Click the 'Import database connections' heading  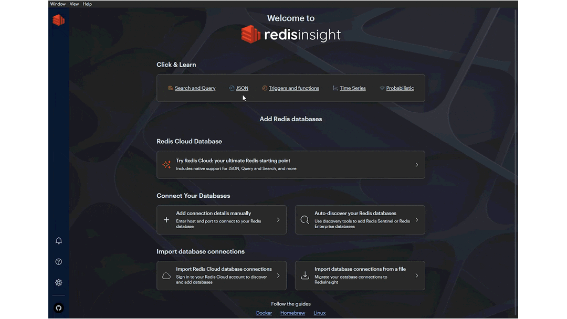point(201,251)
